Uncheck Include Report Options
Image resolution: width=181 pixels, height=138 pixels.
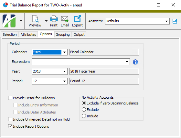[x=10, y=126]
